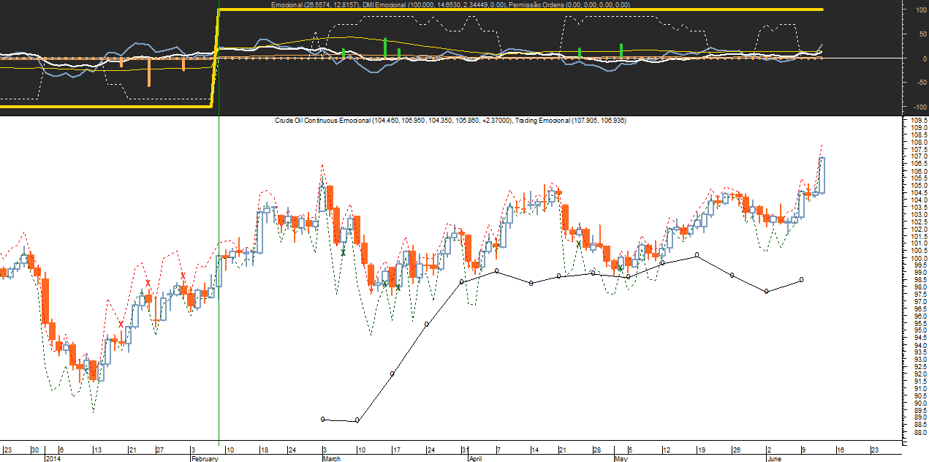This screenshot has height=462, width=929.
Task: Select the first circle on the black line
Action: pyautogui.click(x=323, y=419)
